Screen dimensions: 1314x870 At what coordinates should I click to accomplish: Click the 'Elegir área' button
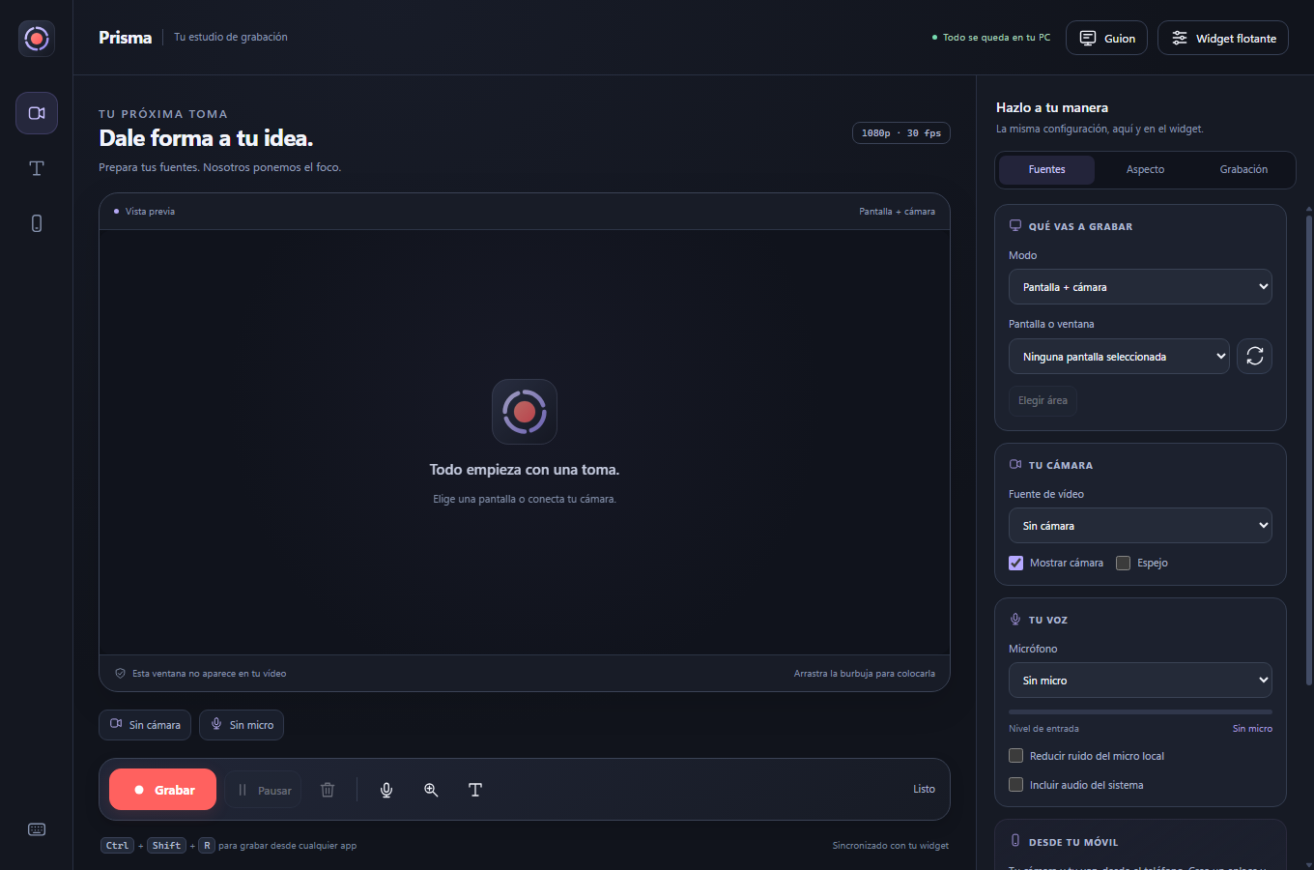[x=1043, y=400]
